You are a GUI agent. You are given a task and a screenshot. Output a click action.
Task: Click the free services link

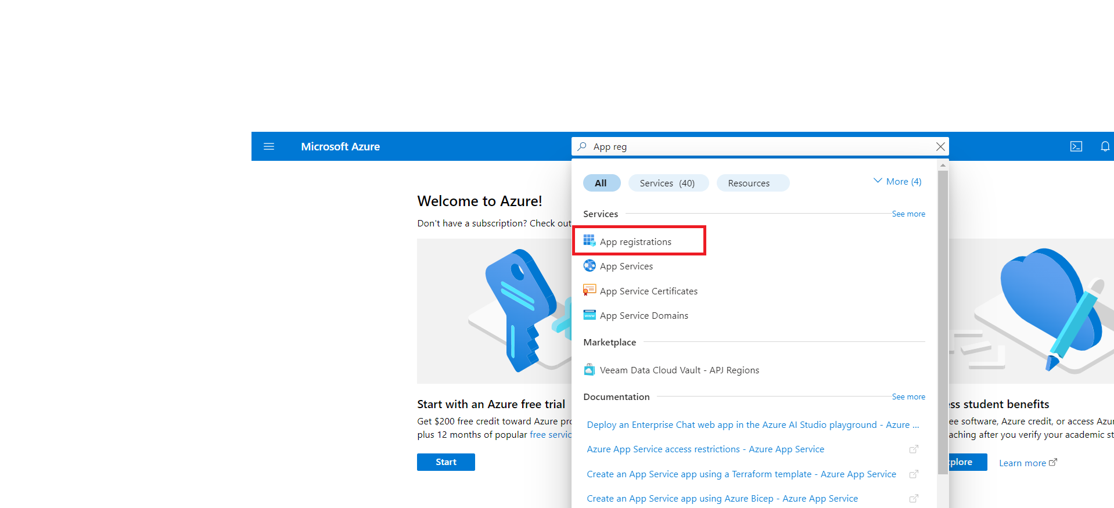(551, 435)
